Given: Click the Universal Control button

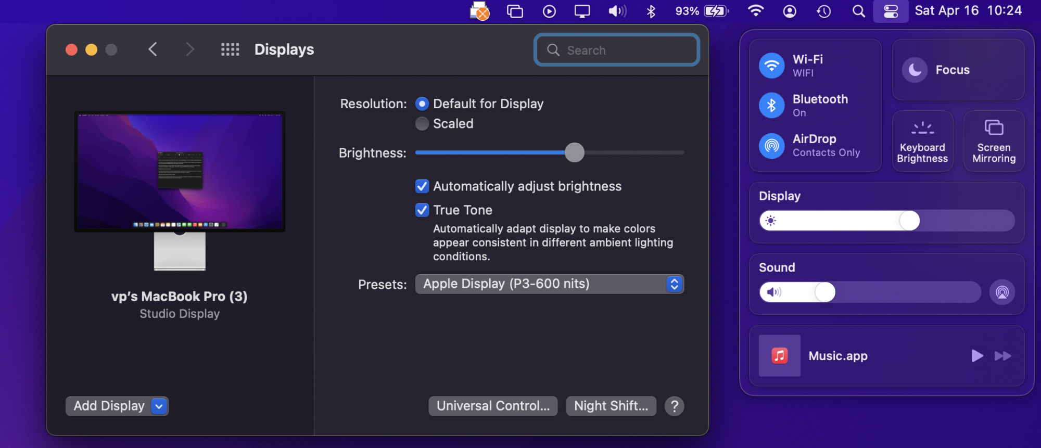Looking at the screenshot, I should [x=493, y=406].
